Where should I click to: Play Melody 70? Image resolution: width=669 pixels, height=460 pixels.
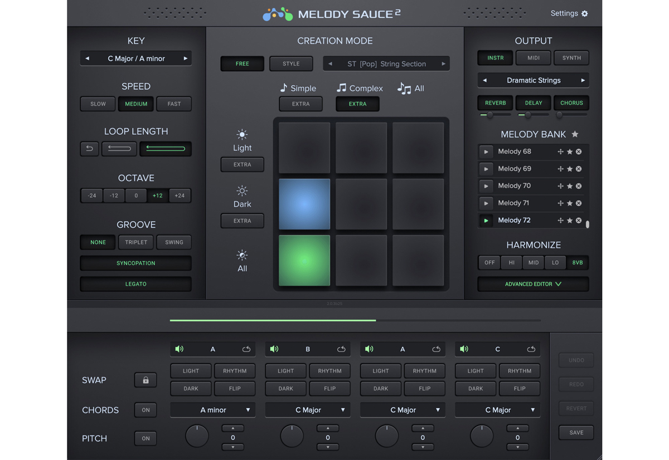(x=486, y=186)
